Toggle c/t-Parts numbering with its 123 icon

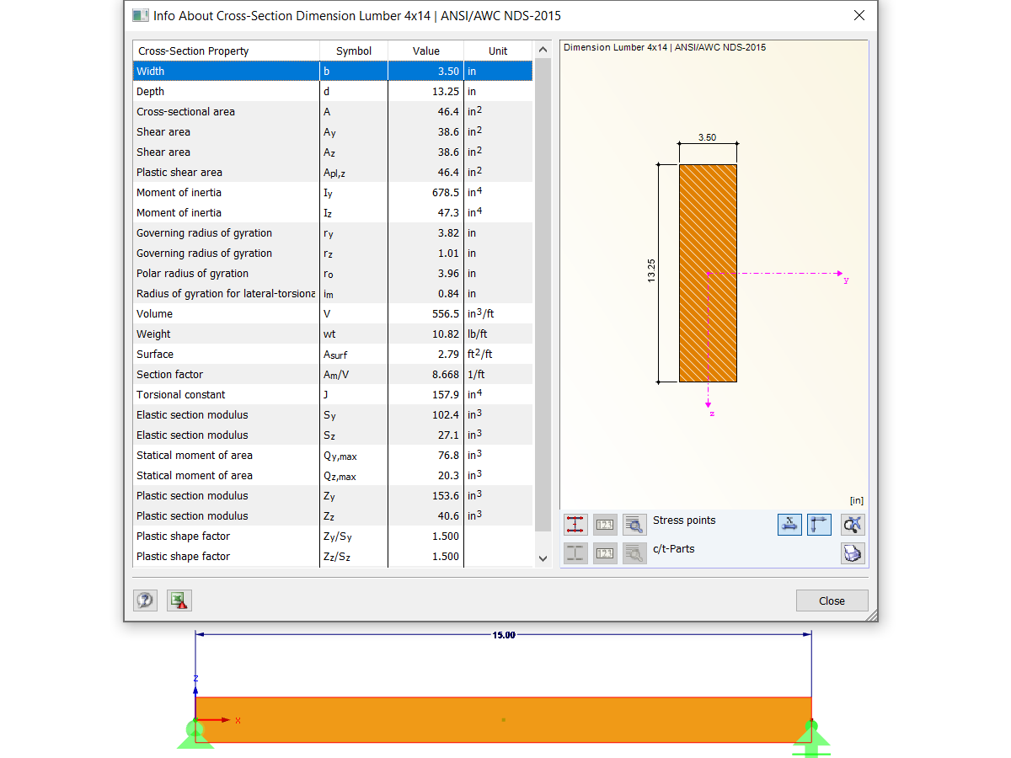pos(605,553)
